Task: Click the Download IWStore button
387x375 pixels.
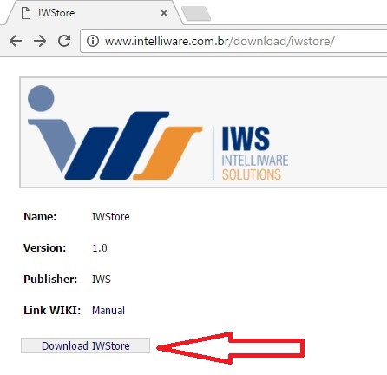Action: [85, 345]
